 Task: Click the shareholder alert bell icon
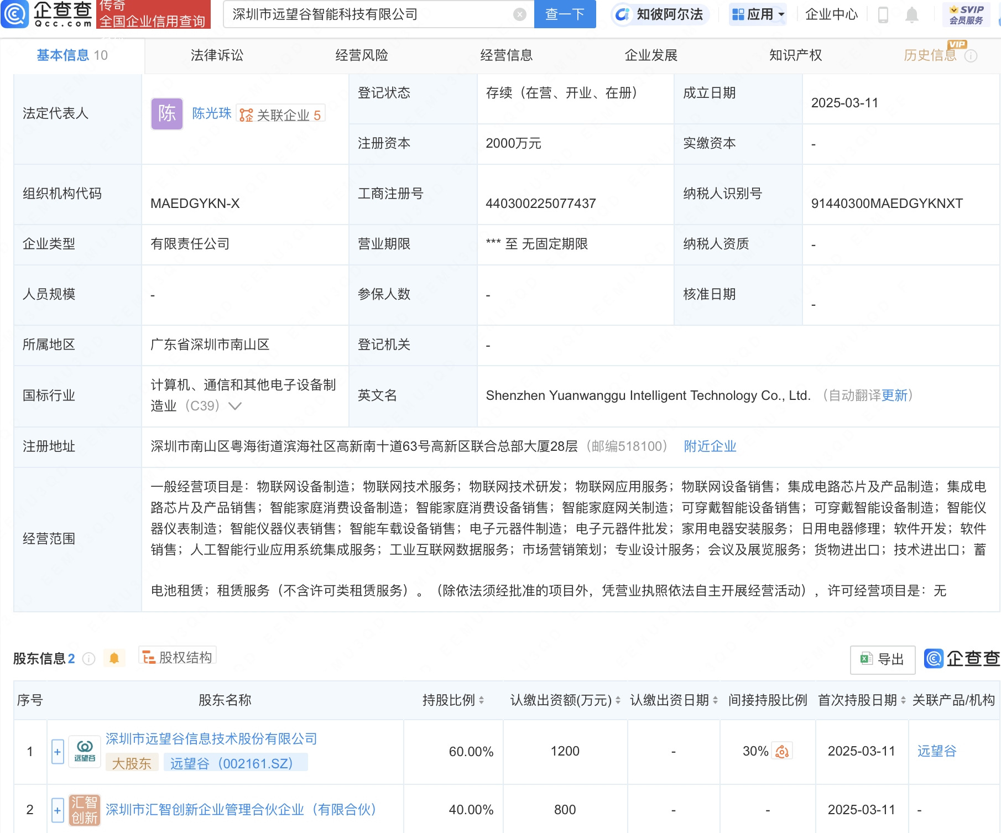[114, 658]
